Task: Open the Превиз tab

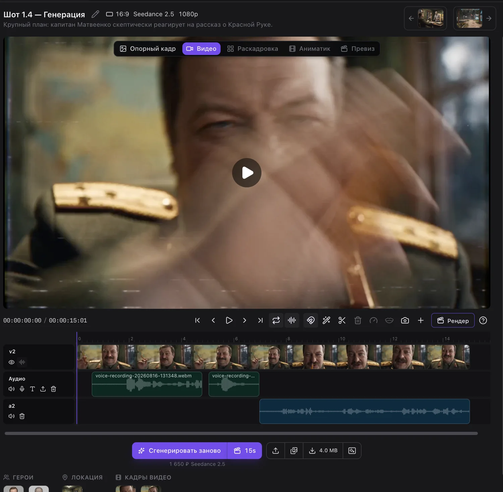Action: (x=357, y=49)
